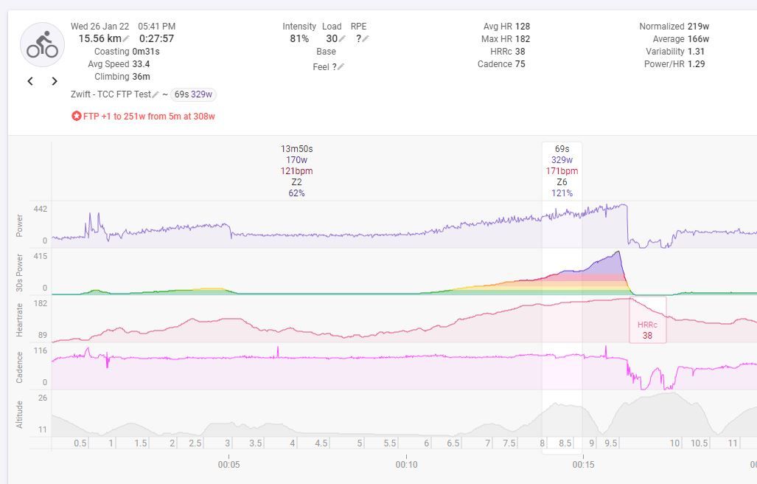Edit the RPE rating pencil icon
This screenshot has height=484, width=757.
[366, 39]
